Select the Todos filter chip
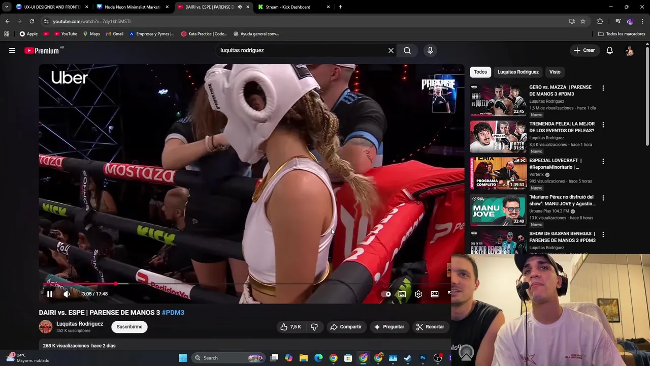The image size is (650, 366). (x=480, y=72)
